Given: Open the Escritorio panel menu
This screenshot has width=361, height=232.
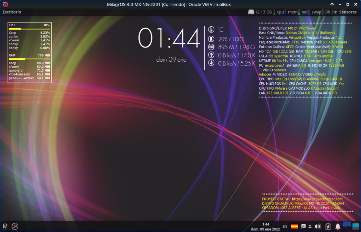Looking at the screenshot, I should [12, 12].
